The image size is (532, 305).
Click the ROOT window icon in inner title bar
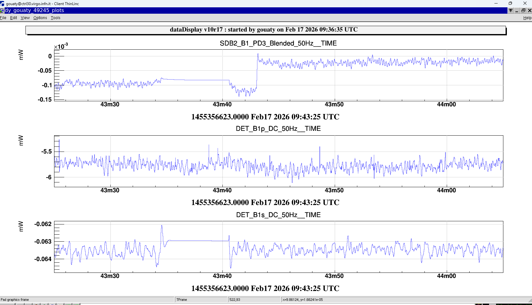click(x=2, y=11)
